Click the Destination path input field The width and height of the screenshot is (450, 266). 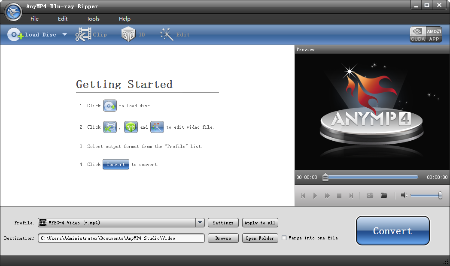121,238
